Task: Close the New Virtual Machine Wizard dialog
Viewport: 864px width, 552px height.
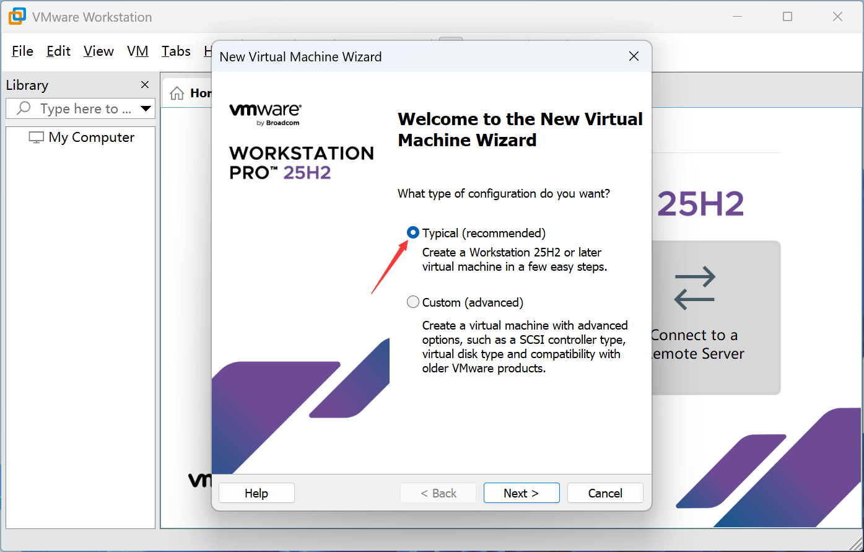Action: pyautogui.click(x=634, y=56)
